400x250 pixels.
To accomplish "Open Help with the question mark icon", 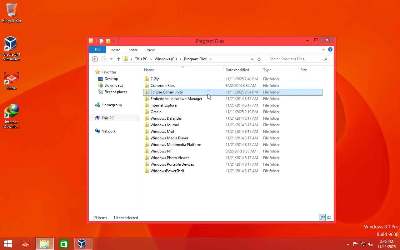I will (330, 49).
